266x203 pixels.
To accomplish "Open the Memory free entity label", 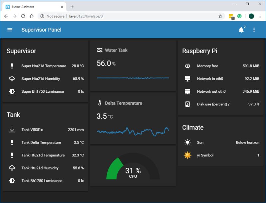I will click(x=207, y=66).
